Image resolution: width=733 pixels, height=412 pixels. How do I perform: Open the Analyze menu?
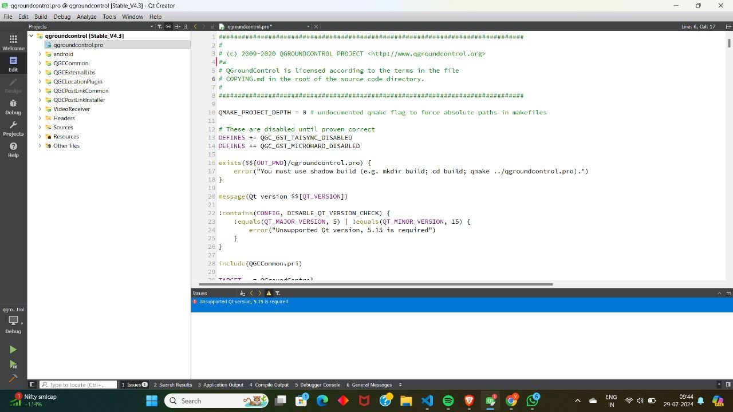pyautogui.click(x=86, y=17)
